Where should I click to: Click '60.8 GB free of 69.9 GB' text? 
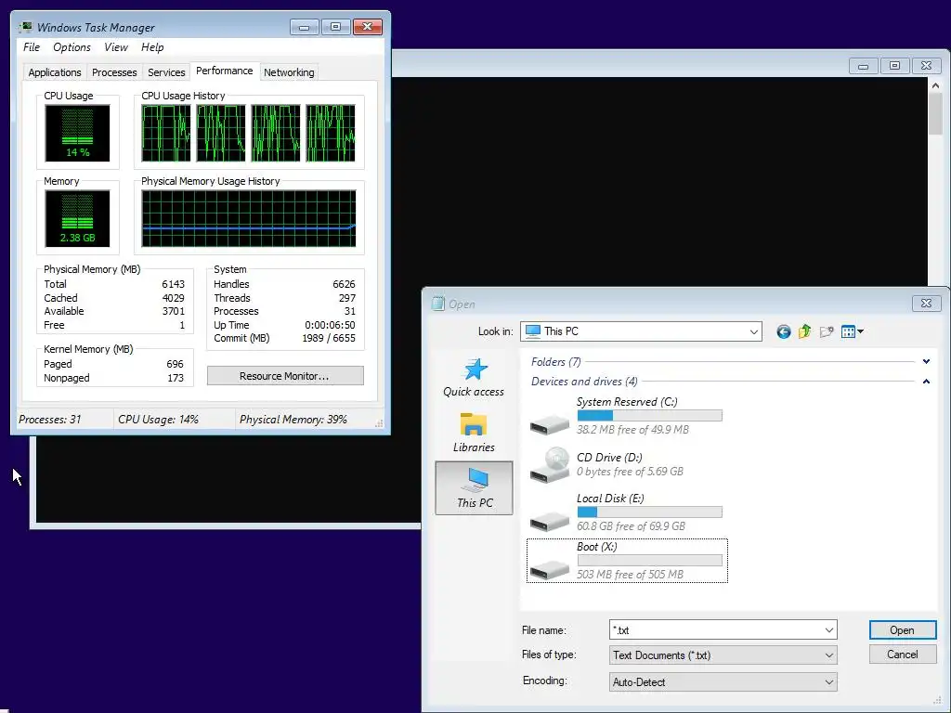(x=631, y=526)
